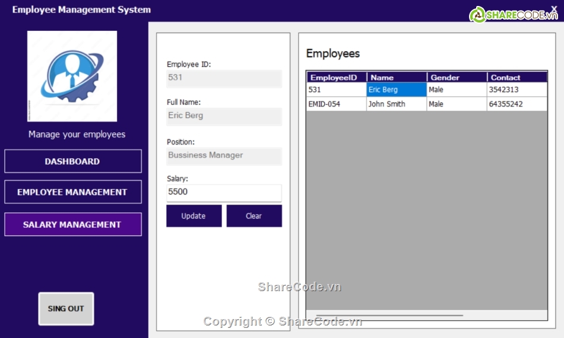Click the Position text box
Viewport: 564px width, 338px height.
tap(224, 155)
